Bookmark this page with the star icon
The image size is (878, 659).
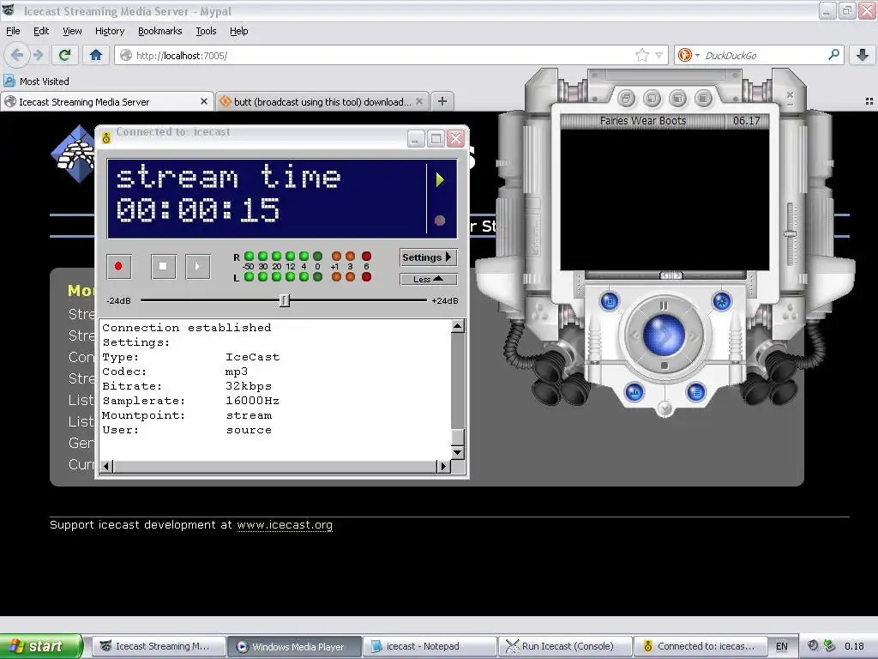[642, 55]
